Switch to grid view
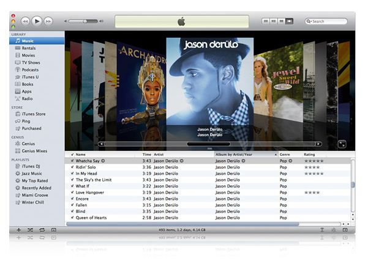This screenshot has height=267, width=368. 281,21
